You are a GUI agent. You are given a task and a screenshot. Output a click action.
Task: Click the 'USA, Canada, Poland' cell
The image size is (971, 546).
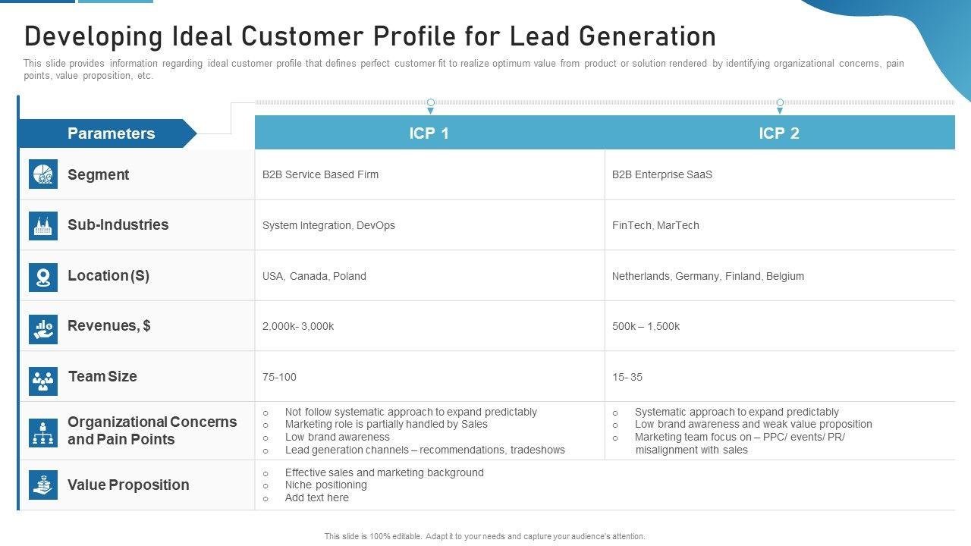coord(314,276)
